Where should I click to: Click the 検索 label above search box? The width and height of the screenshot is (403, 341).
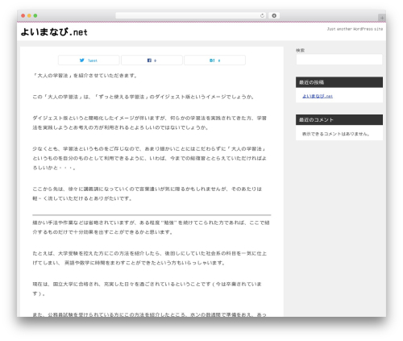(x=300, y=50)
